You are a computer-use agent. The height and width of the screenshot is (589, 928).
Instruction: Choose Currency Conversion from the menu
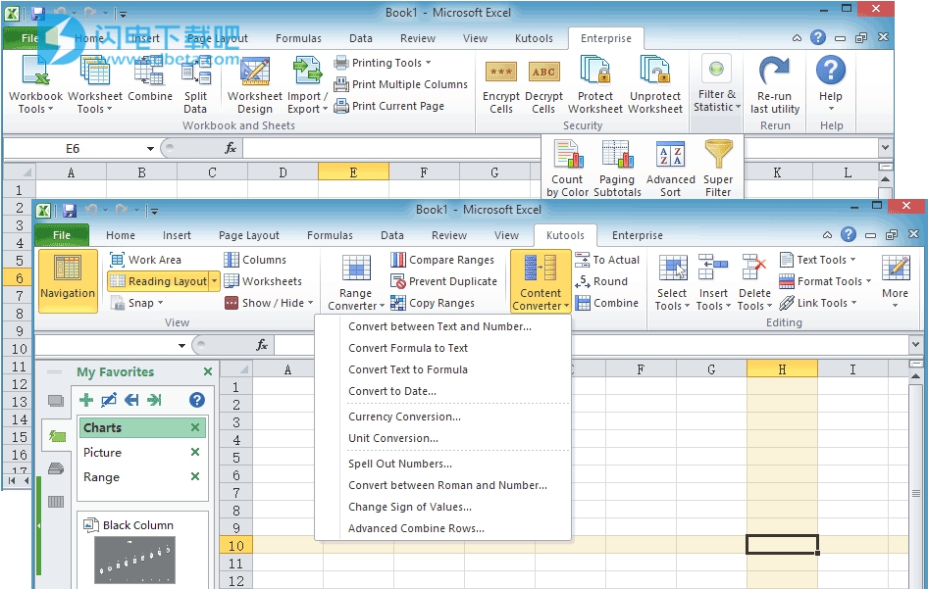click(406, 417)
